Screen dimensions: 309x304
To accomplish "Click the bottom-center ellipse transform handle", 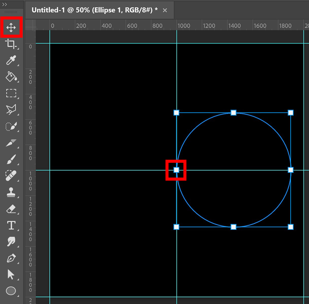I will pyautogui.click(x=233, y=227).
